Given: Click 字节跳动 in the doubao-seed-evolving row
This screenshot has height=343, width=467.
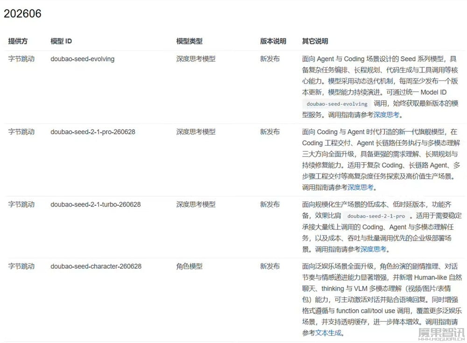Looking at the screenshot, I should [21, 59].
